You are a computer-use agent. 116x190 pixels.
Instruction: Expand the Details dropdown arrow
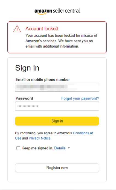69,148
